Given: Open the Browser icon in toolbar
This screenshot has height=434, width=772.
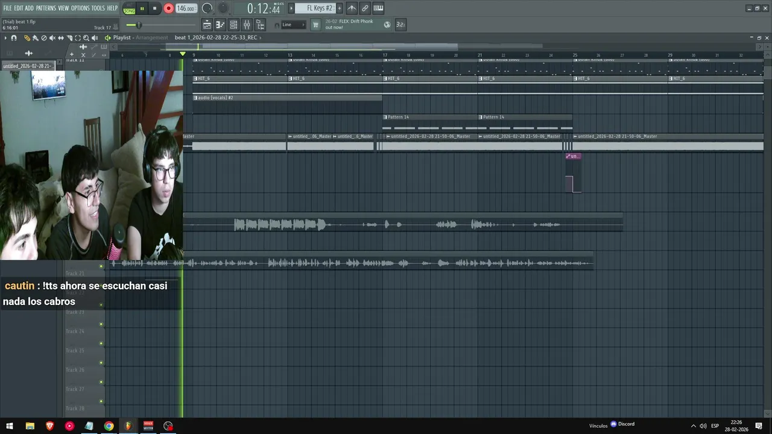Looking at the screenshot, I should click(260, 25).
